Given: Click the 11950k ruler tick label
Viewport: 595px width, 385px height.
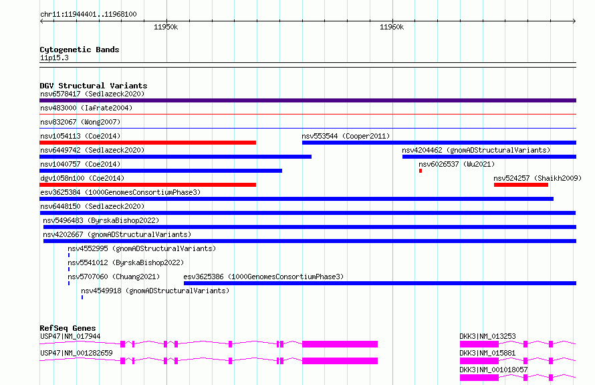Looking at the screenshot, I should [166, 27].
